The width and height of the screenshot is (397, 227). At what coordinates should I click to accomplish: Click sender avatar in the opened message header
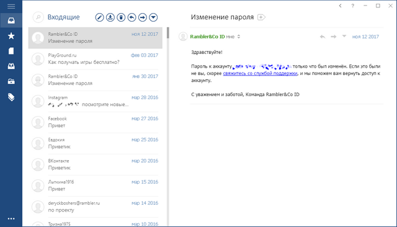pyautogui.click(x=183, y=37)
